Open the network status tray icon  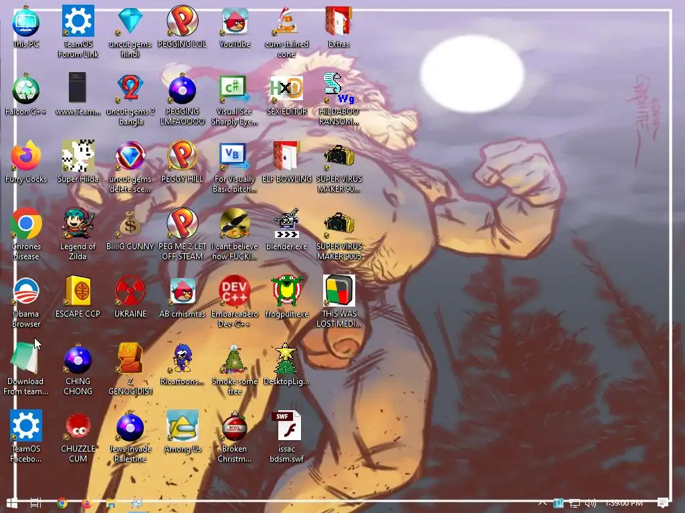click(575, 503)
